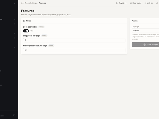Image resolution: width=159 pixels, height=119 pixels.
Task: Click the Global badge beside Docs search box
Action: tap(42, 27)
